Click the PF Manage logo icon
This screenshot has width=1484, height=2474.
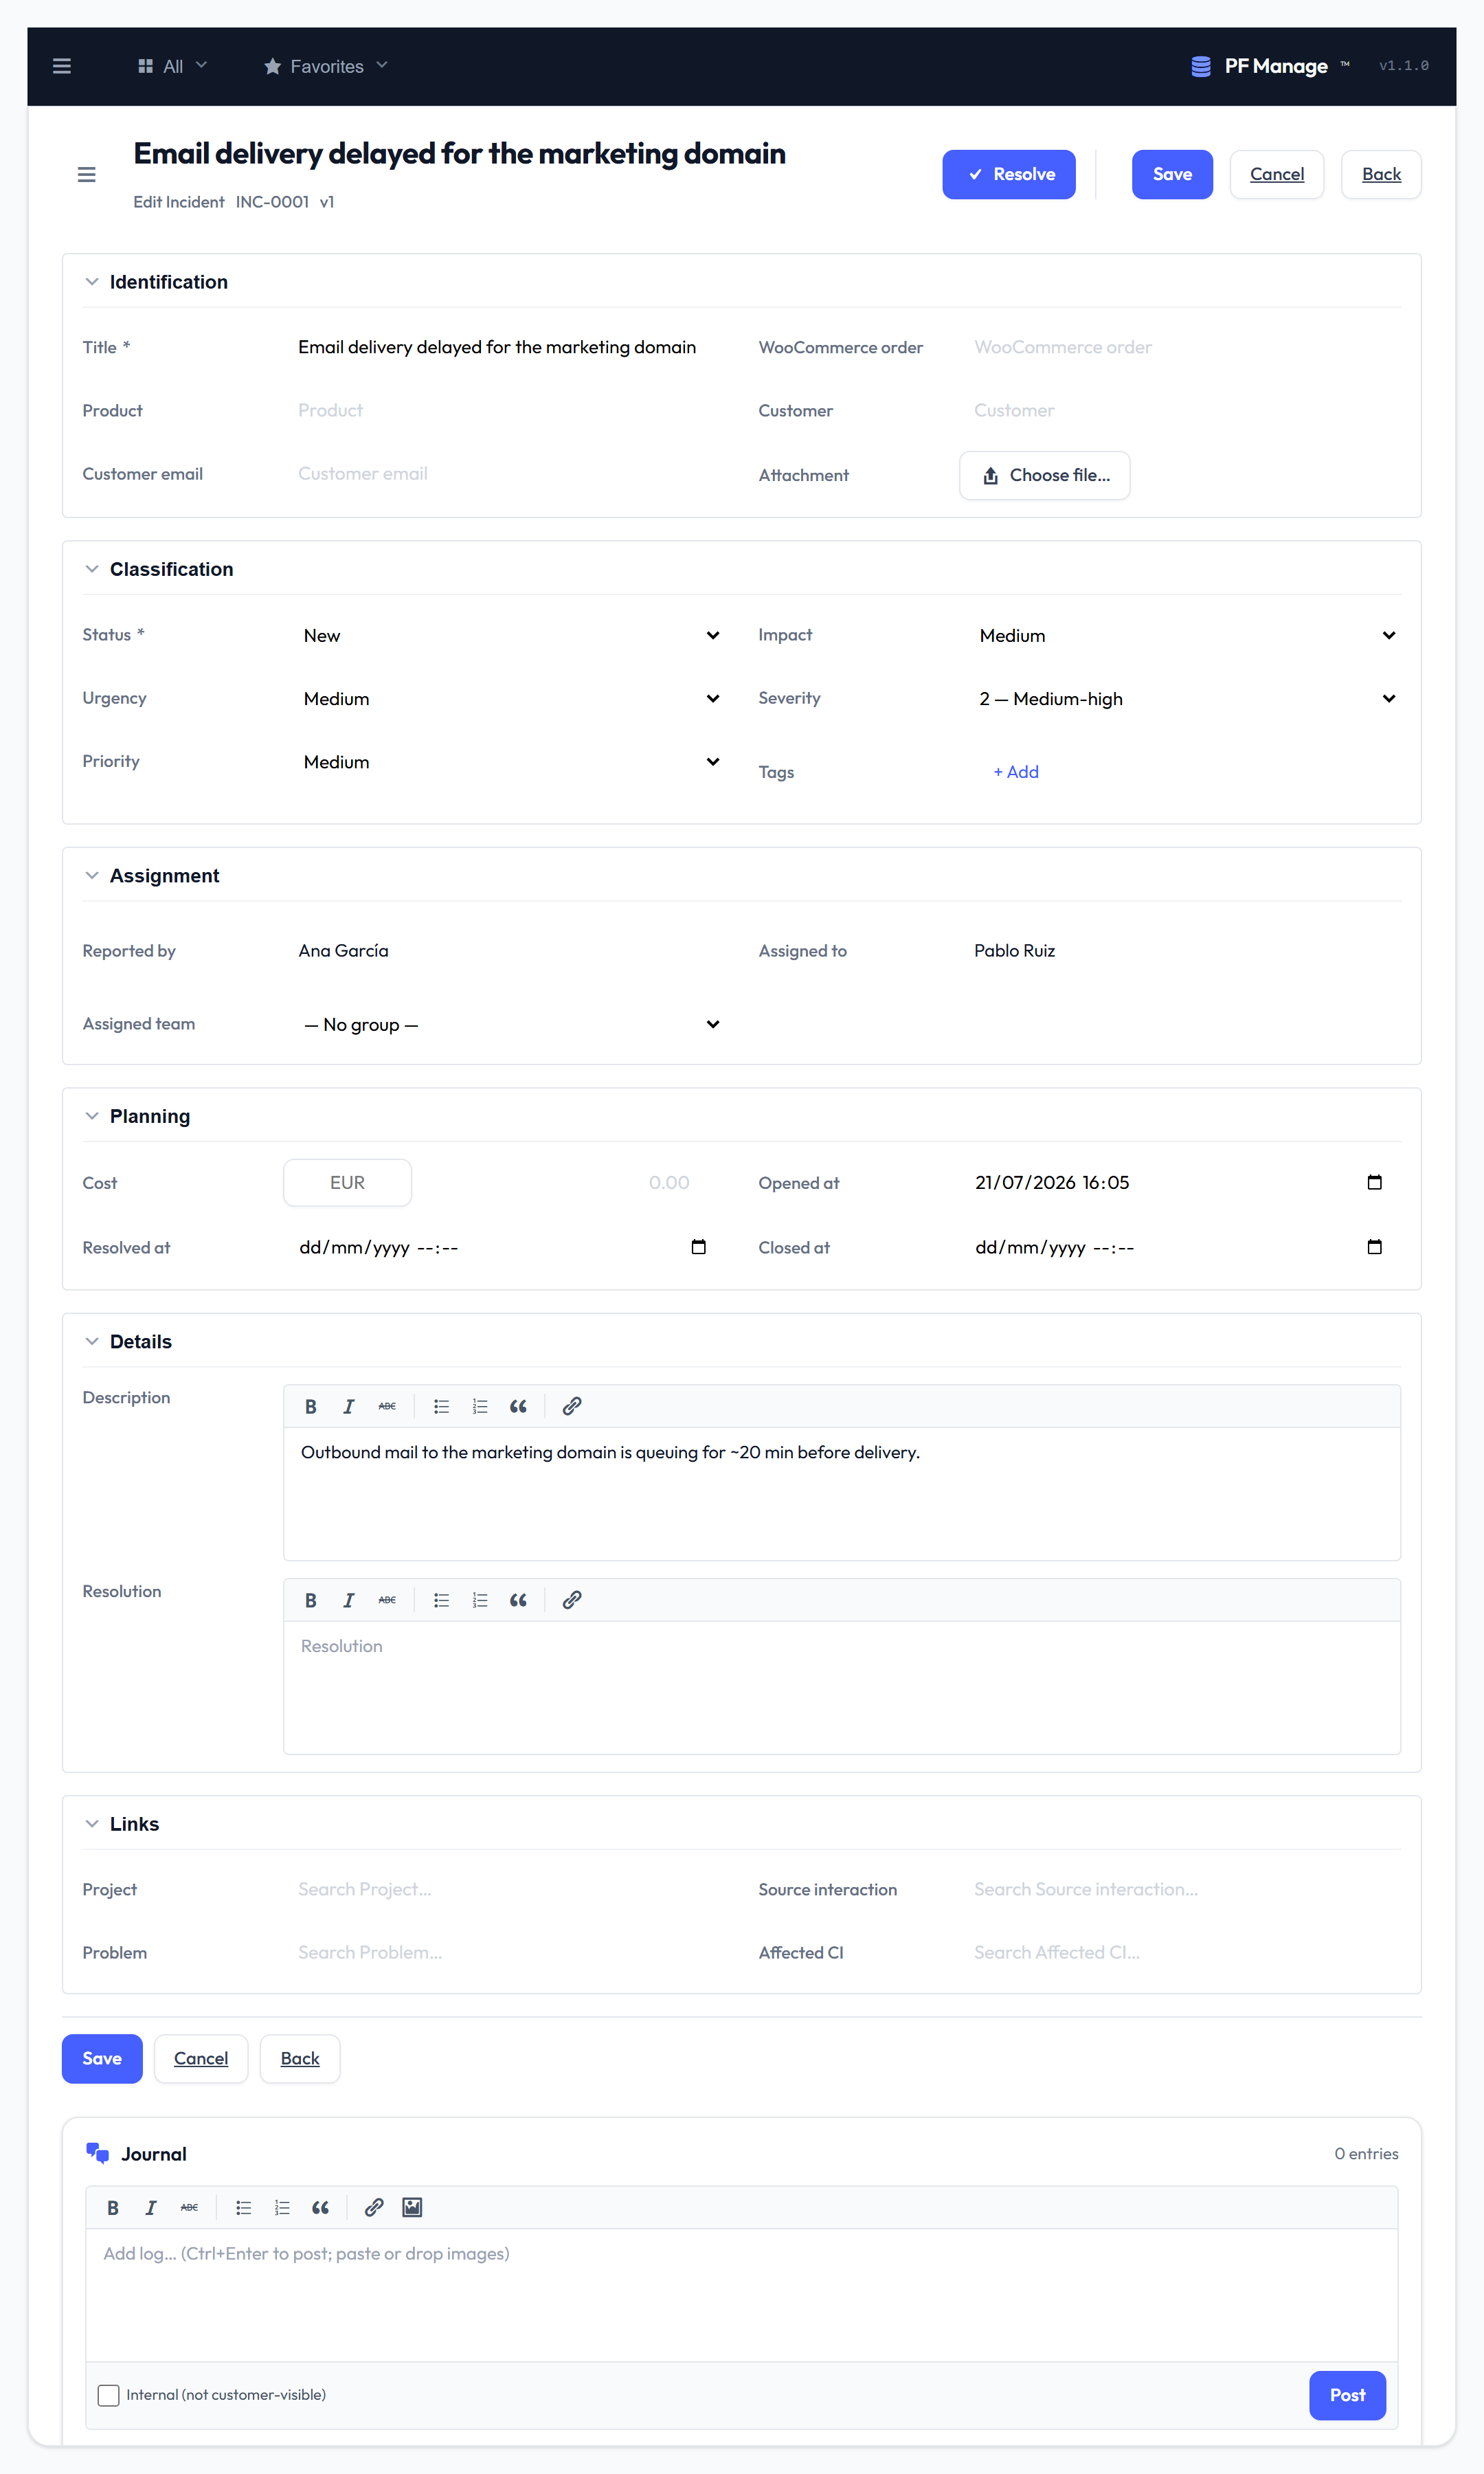[x=1201, y=66]
